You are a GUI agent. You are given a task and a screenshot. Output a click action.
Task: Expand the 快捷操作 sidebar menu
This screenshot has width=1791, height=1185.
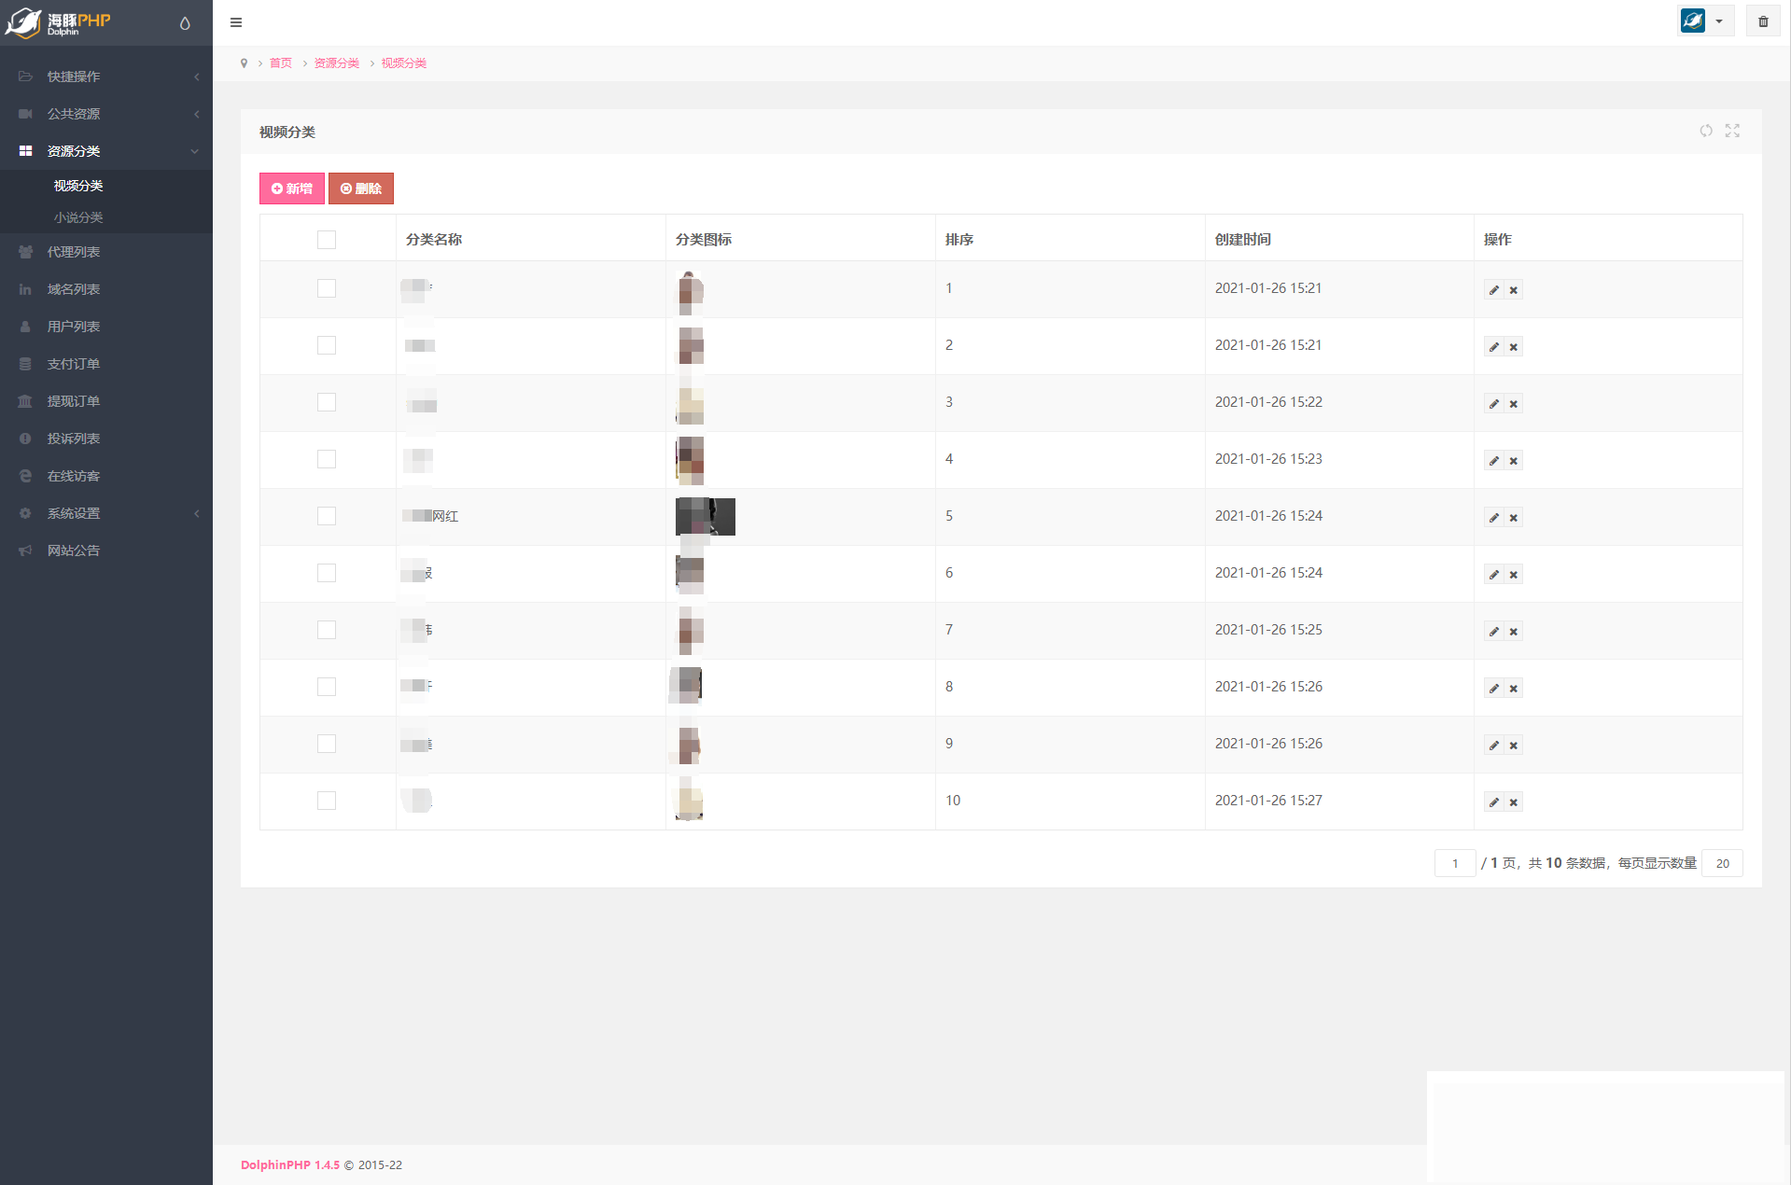click(106, 77)
